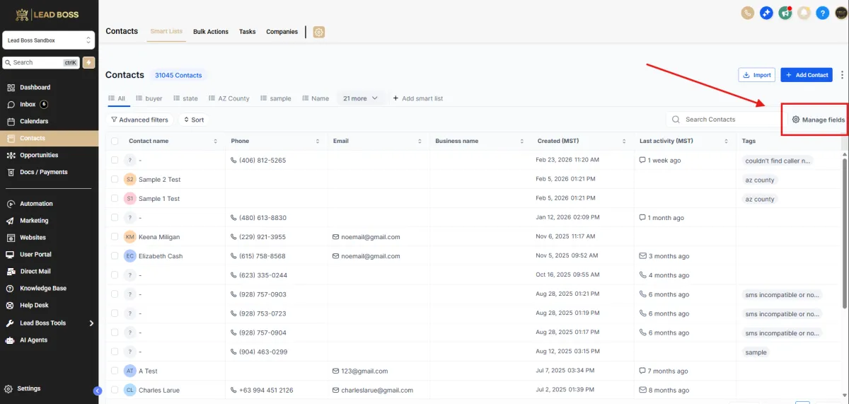Open the Lead Boss Sandbox account switcher
849x404 pixels.
pyautogui.click(x=49, y=40)
